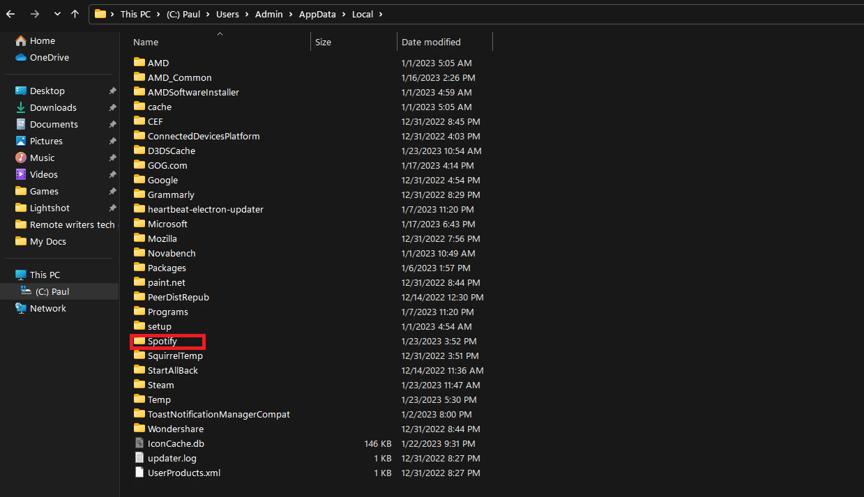Select the D3DSCache folder
The height and width of the screenshot is (497, 864).
tap(165, 151)
